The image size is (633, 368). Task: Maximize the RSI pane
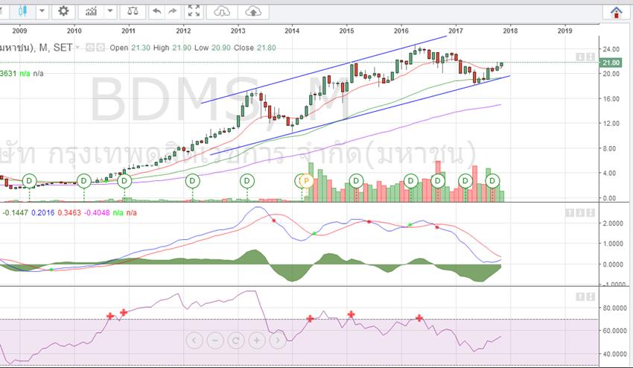pyautogui.click(x=591, y=297)
